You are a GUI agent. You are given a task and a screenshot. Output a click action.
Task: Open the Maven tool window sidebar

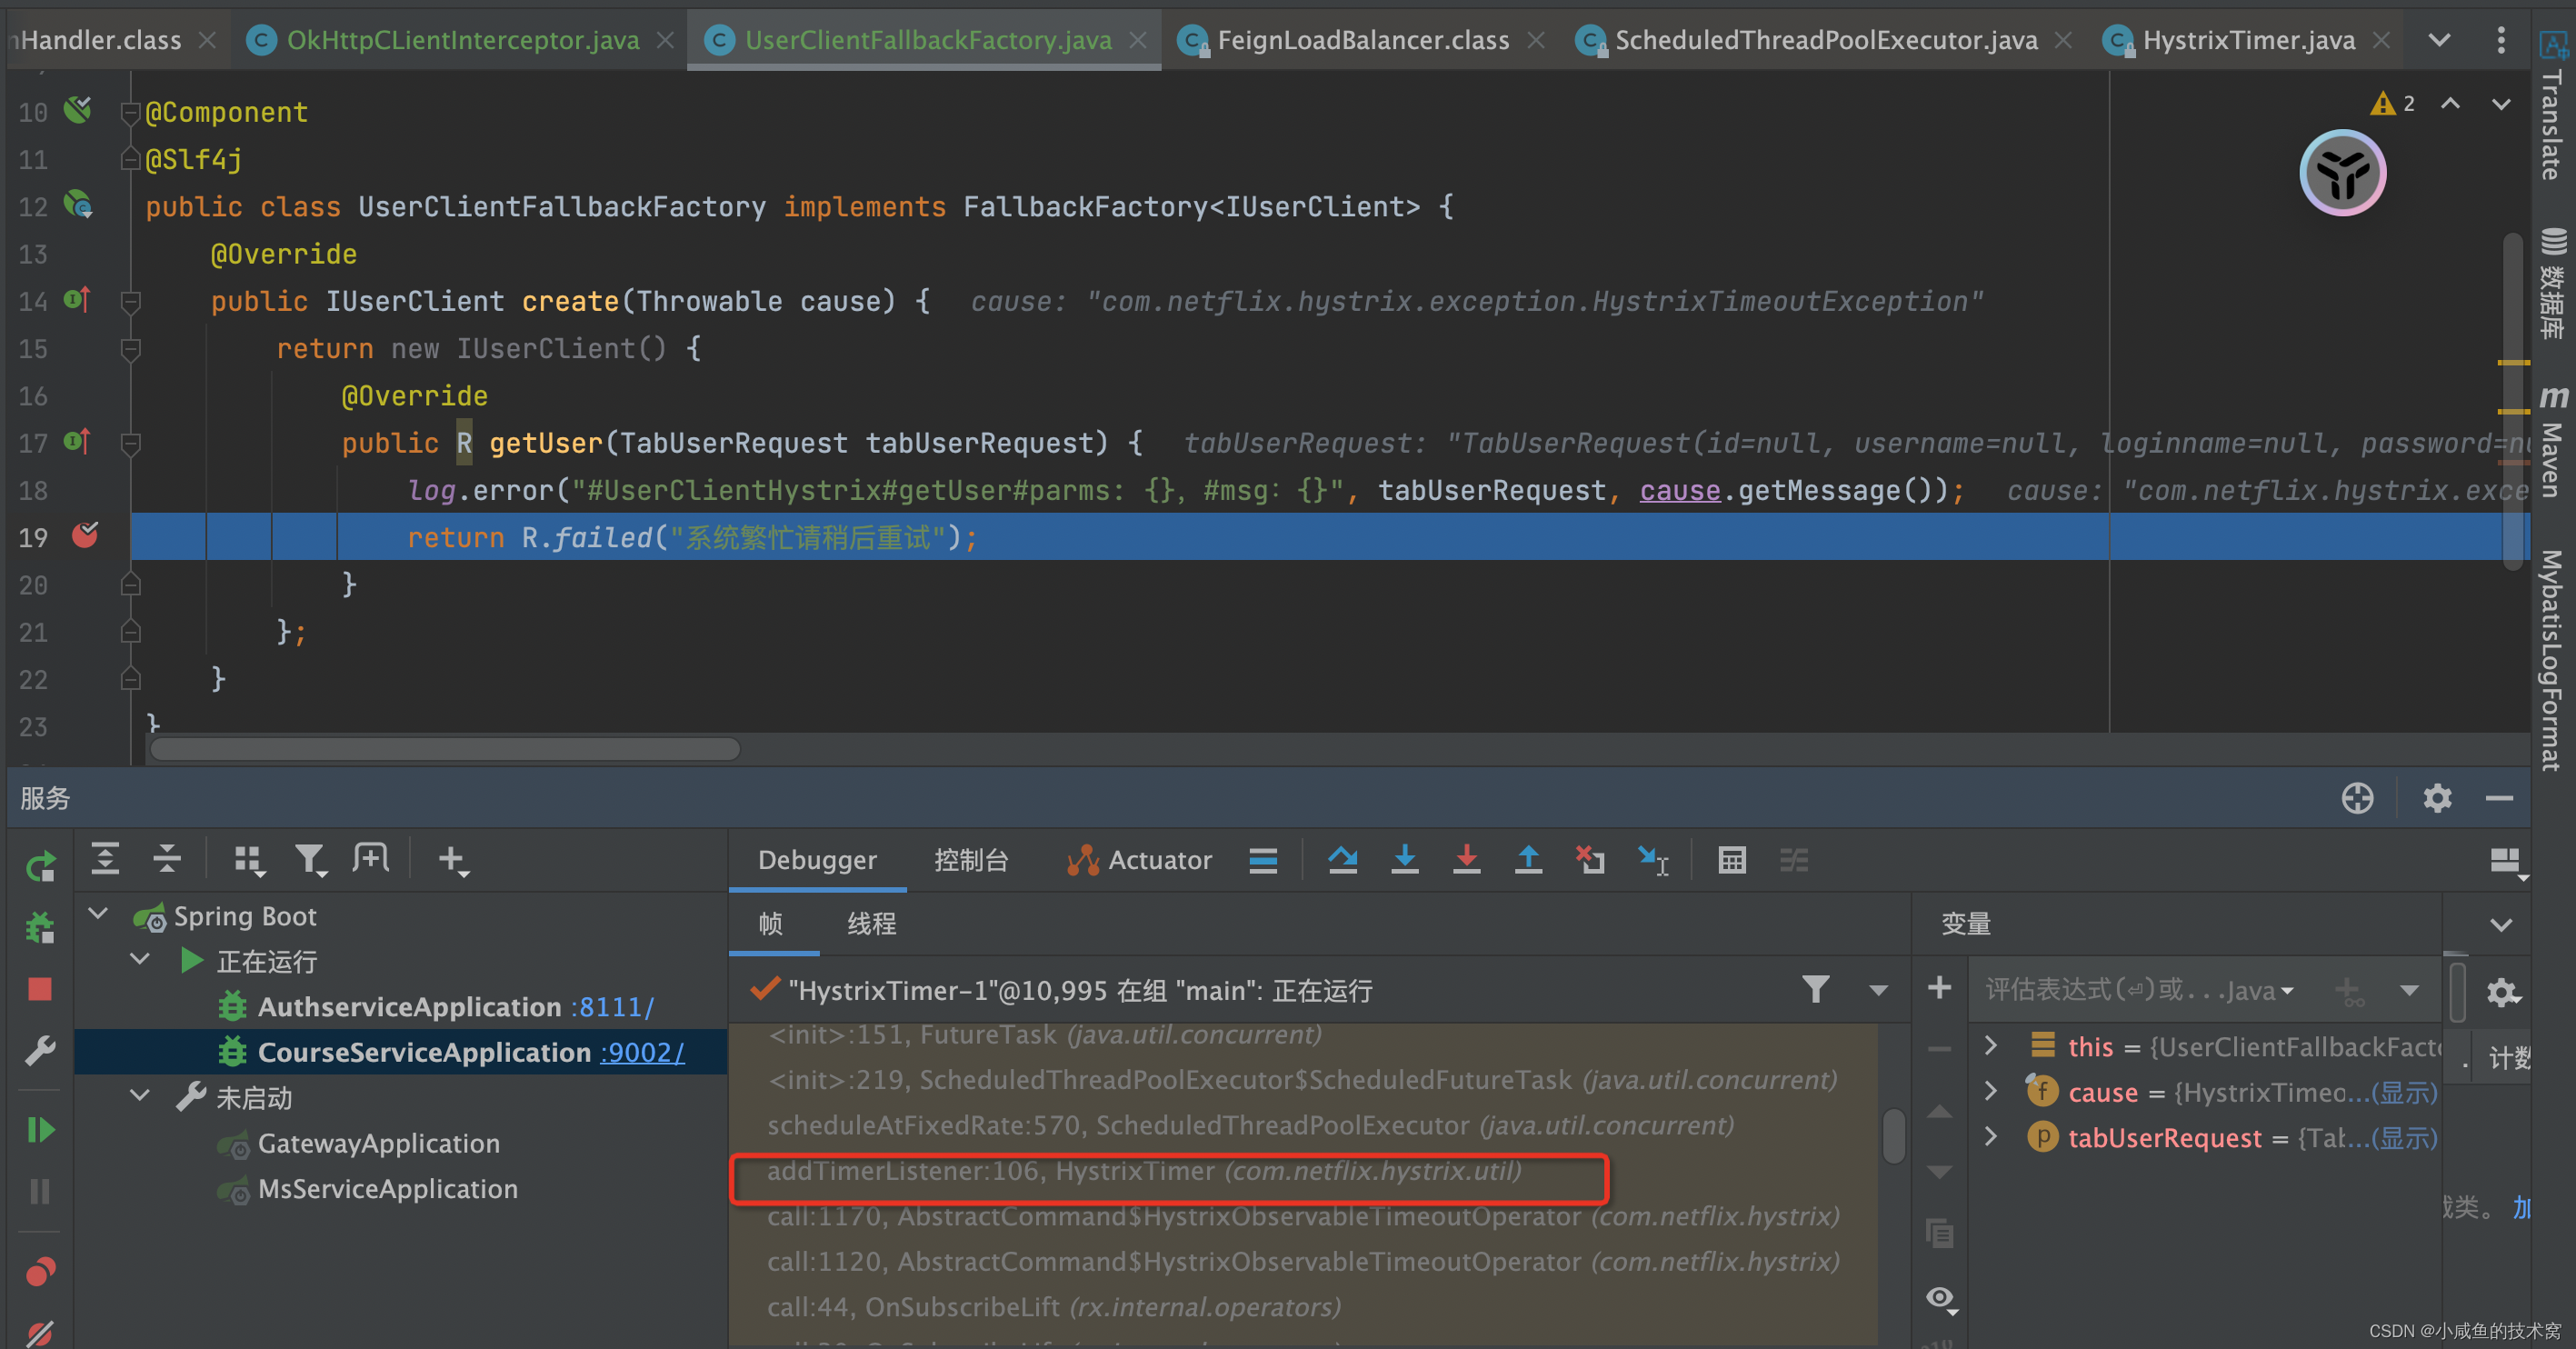(2554, 443)
